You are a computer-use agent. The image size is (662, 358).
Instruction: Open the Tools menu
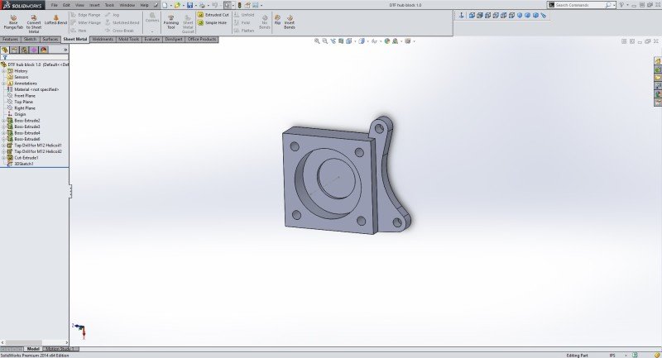coord(109,5)
